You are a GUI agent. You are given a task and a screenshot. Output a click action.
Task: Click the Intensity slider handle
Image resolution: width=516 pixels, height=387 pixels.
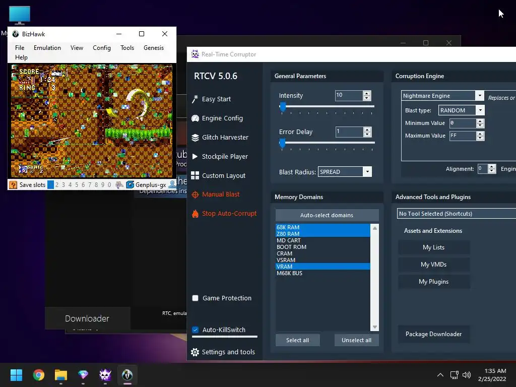click(x=283, y=107)
